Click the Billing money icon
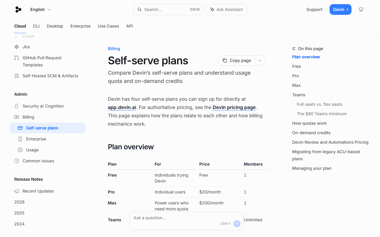The width and height of the screenshot is (380, 237). click(x=17, y=117)
